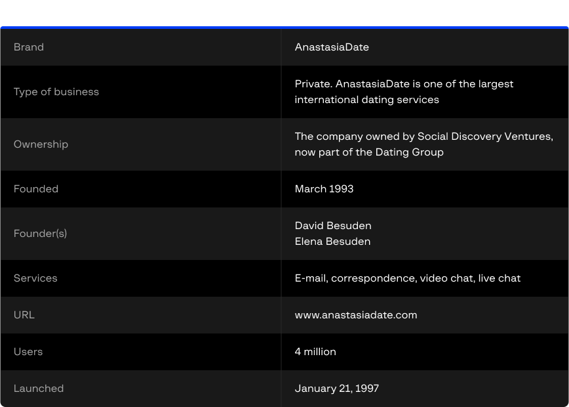Click the URL row label
The height and width of the screenshot is (407, 569).
24,315
